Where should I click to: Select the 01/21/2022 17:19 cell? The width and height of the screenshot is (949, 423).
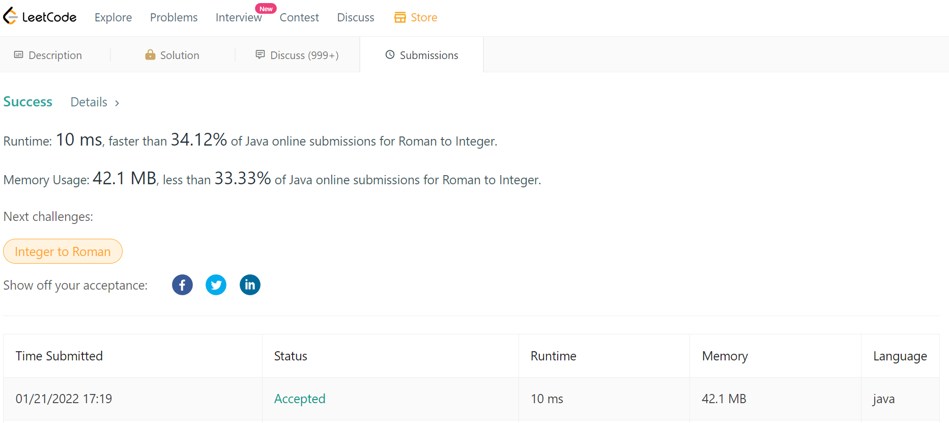point(133,399)
